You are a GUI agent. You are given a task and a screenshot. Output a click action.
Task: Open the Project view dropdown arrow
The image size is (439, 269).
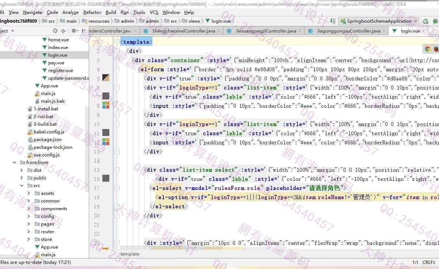pos(12,31)
